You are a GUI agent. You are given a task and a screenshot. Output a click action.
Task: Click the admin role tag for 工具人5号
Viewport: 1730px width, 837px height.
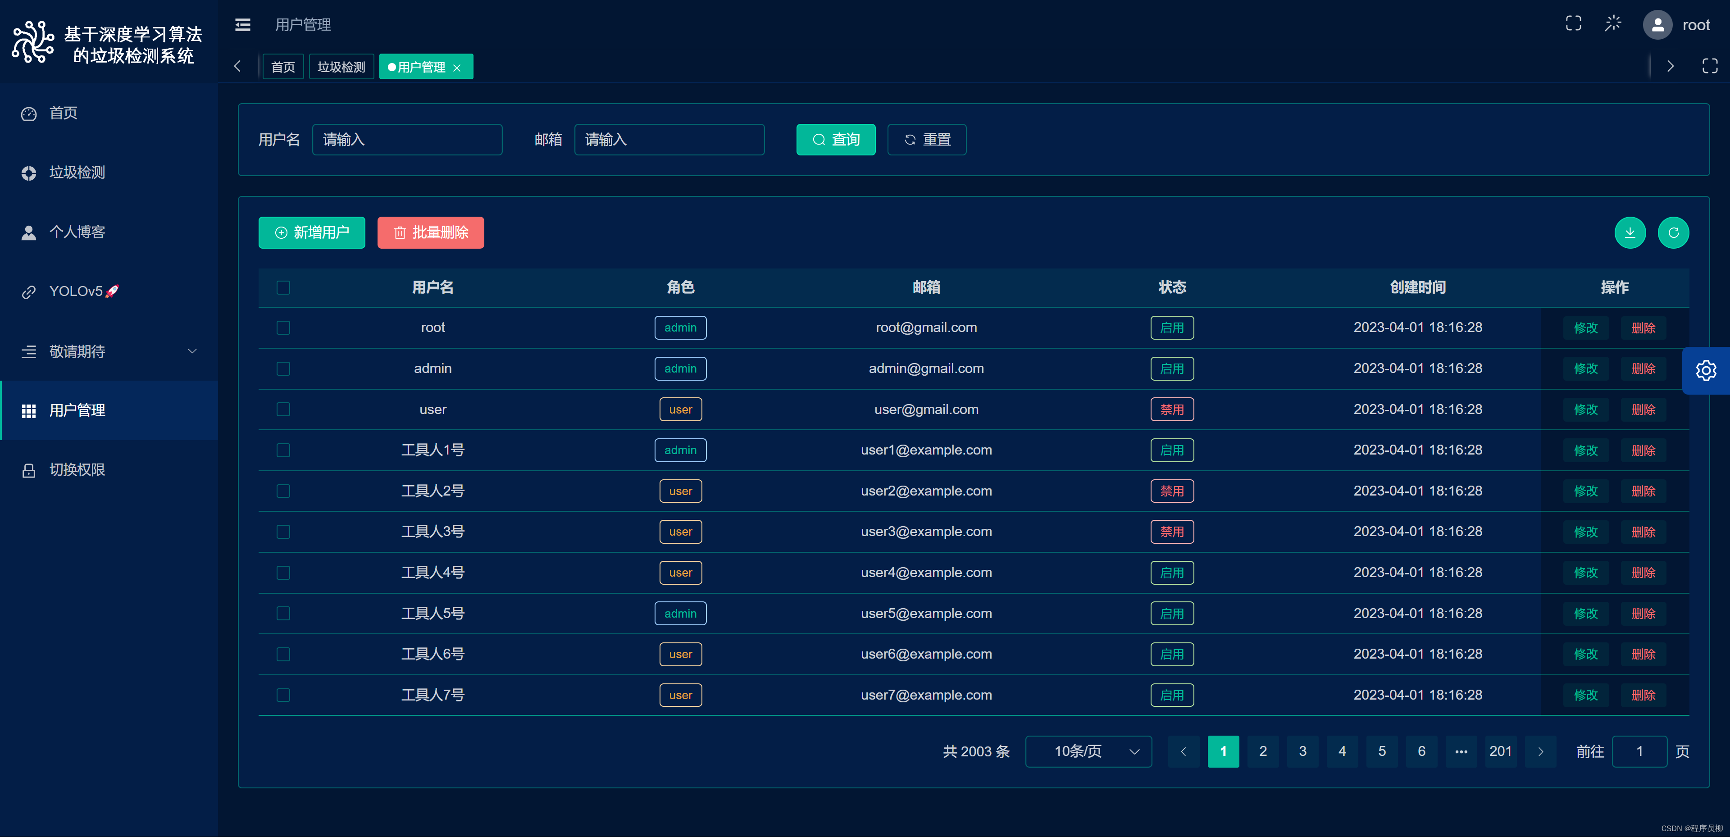(x=680, y=613)
